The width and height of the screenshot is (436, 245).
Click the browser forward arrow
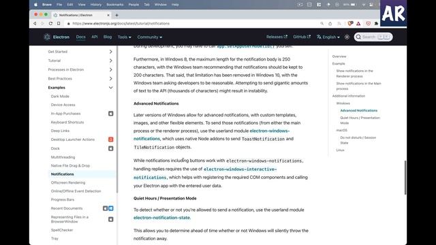tap(42, 24)
